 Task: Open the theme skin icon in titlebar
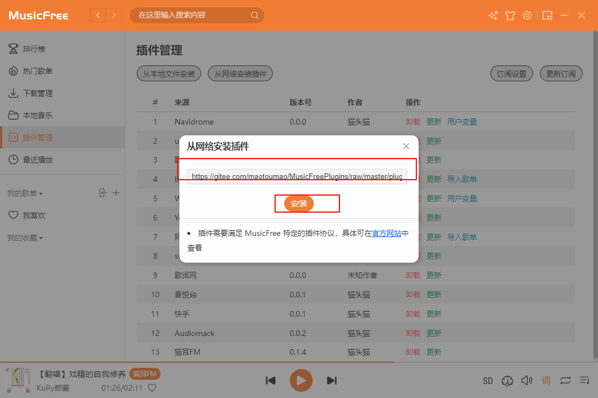[x=510, y=15]
